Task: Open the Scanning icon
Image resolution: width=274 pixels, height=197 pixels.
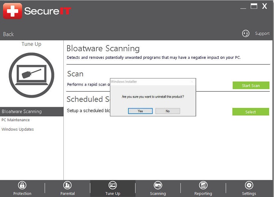Action: (158, 185)
